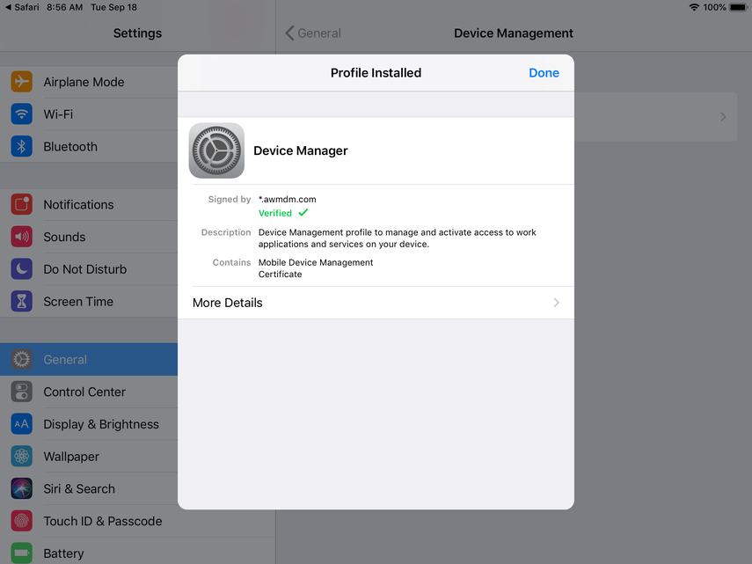Tap the green Verified checkmark
752x564 pixels.
click(303, 213)
